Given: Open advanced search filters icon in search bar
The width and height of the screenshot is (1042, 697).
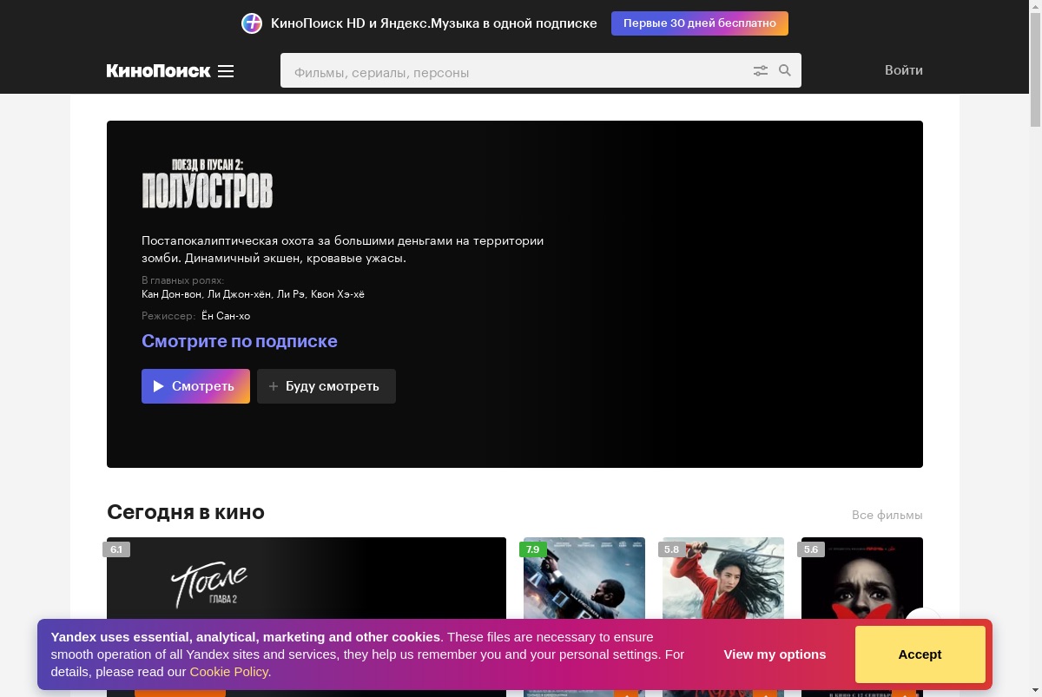Looking at the screenshot, I should tap(761, 71).
